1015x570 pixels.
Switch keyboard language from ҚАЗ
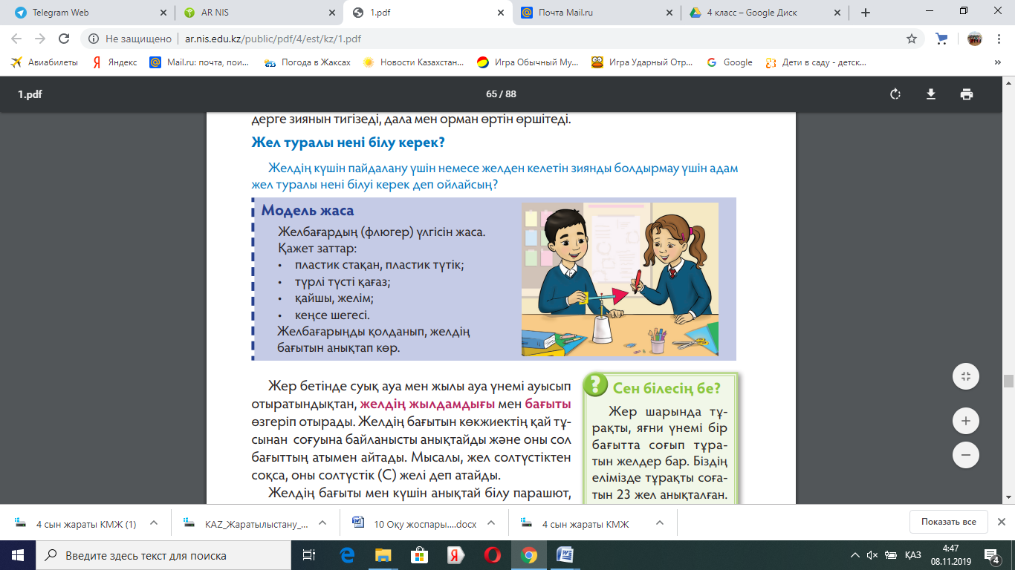point(913,555)
